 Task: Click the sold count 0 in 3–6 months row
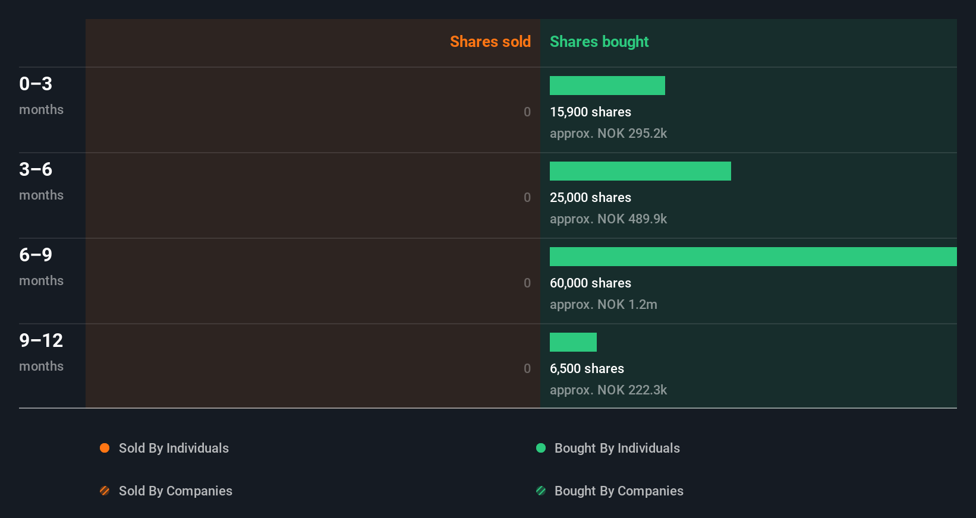click(x=527, y=198)
